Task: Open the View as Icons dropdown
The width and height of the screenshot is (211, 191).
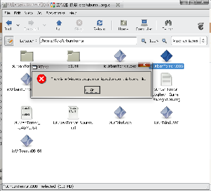Action: [189, 41]
